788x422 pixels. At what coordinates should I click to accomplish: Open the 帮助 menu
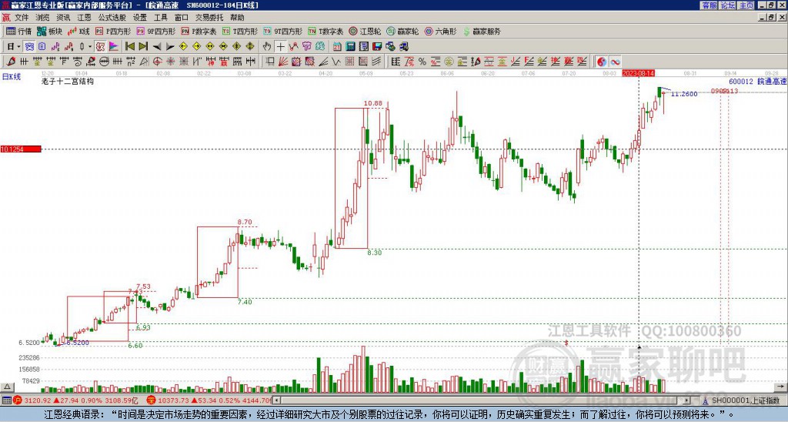pos(237,18)
